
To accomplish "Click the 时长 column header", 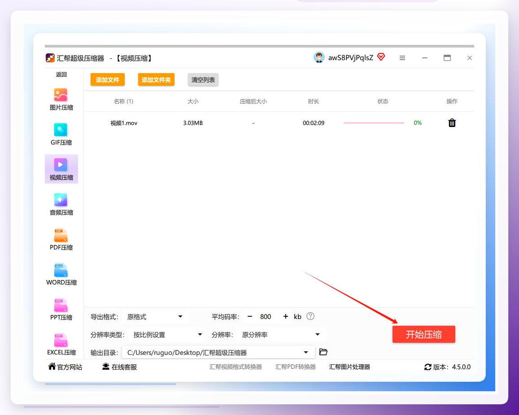I will click(x=314, y=101).
